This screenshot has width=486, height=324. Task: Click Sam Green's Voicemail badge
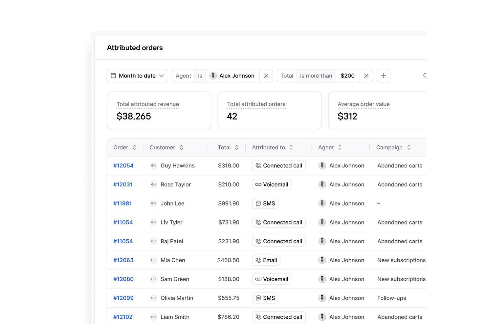272,279
